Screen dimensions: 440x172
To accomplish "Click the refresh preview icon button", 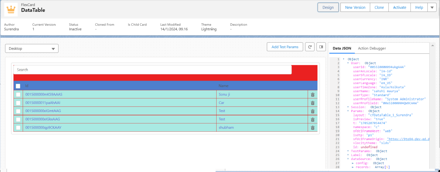I will point(310,47).
